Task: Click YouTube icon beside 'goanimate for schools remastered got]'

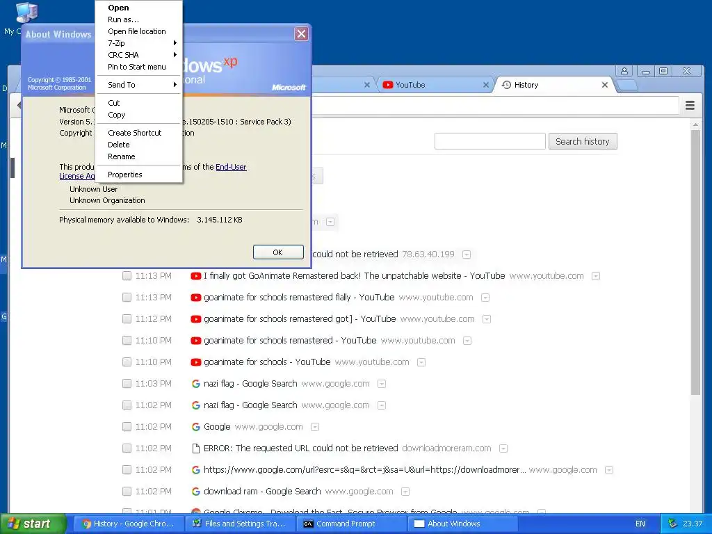Action: pos(195,319)
